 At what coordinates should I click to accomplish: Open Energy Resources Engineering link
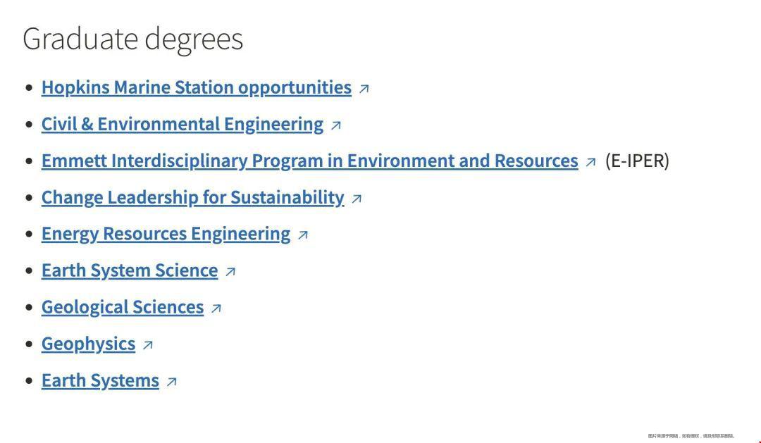click(166, 234)
